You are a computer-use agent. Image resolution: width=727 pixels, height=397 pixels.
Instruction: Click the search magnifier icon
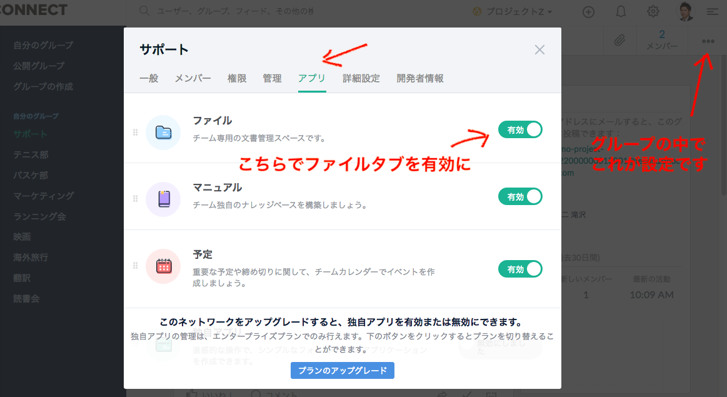pyautogui.click(x=144, y=11)
